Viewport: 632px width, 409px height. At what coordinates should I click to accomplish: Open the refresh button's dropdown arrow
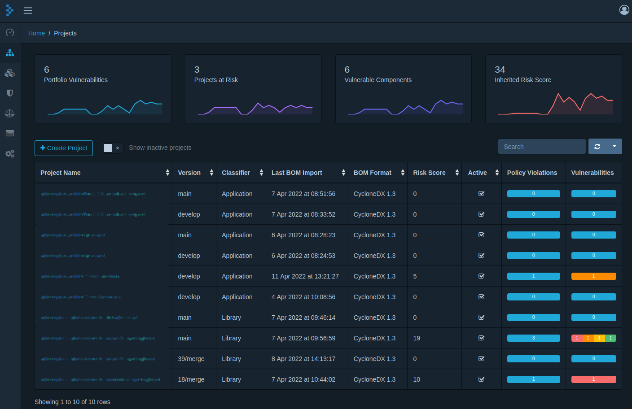pos(614,146)
